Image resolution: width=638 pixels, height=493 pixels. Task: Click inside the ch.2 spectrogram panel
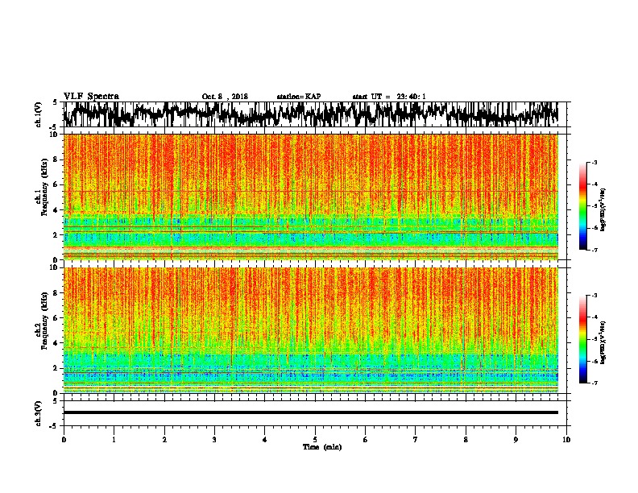(x=311, y=330)
